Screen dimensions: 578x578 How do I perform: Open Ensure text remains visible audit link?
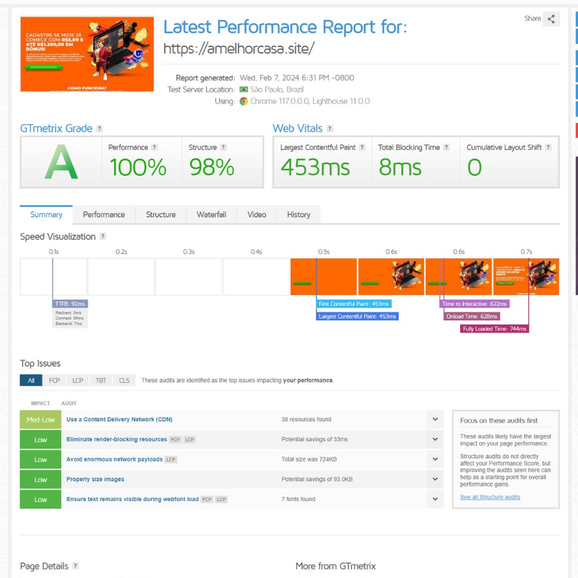pos(132,499)
